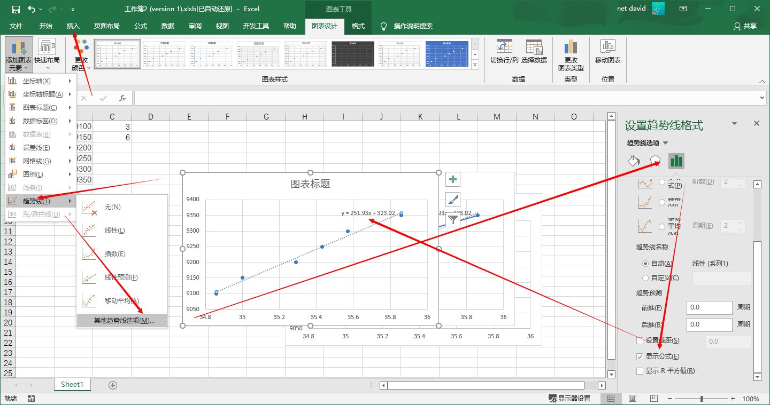Expand the Trendline Options (趋势线选项) dropdown arrow
This screenshot has width=770, height=405.
[x=666, y=143]
